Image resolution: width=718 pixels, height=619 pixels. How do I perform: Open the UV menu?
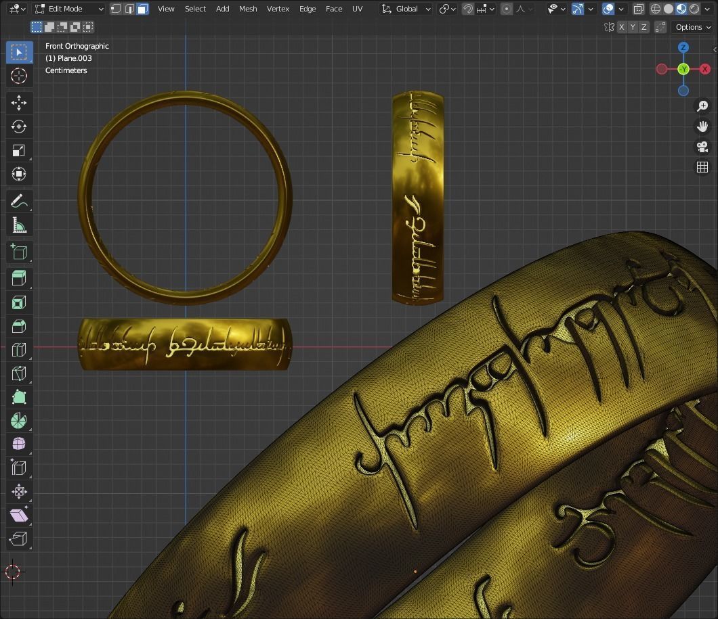pyautogui.click(x=357, y=9)
